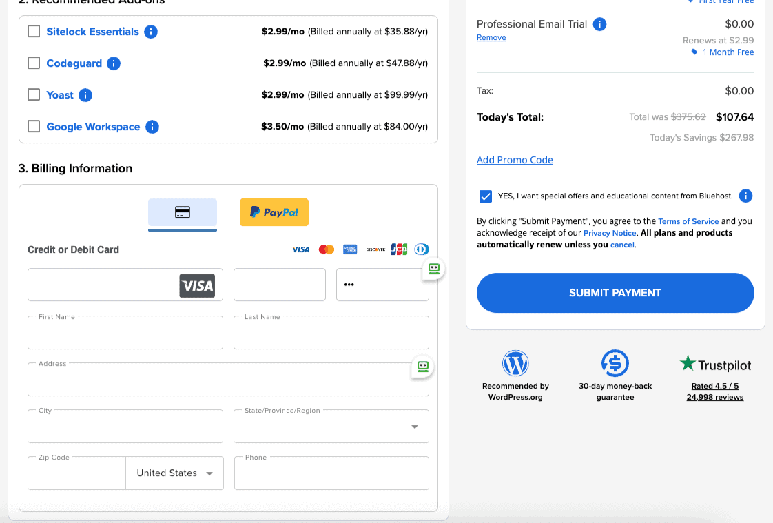
Task: Expand the State/Province/Region dropdown
Action: [331, 427]
